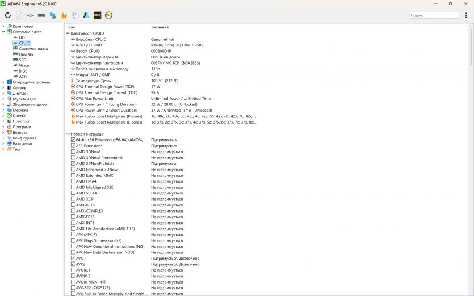Expand the Операційна система tree node
Screen dimensions: 474x296
point(3,82)
